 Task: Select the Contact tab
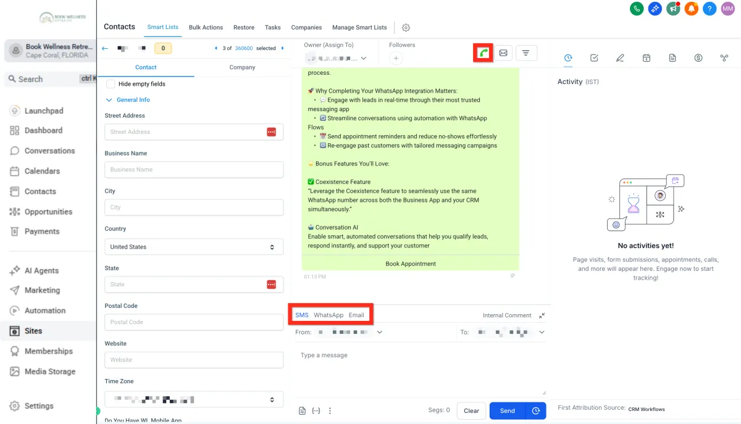point(146,67)
